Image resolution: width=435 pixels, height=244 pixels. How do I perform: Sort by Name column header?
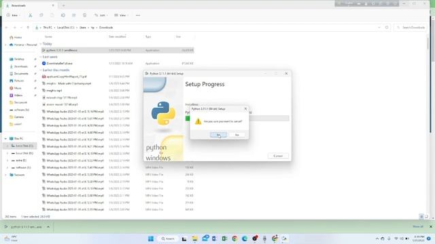48,37
